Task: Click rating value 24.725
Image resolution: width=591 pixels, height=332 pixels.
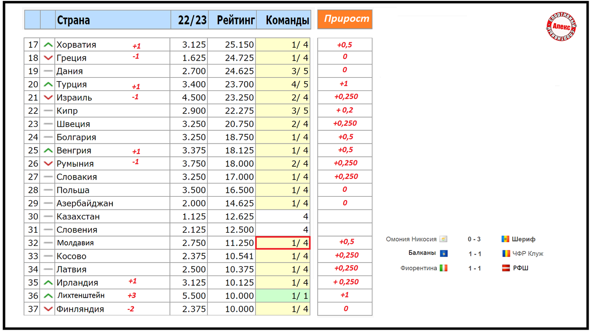Action: pyautogui.click(x=239, y=58)
